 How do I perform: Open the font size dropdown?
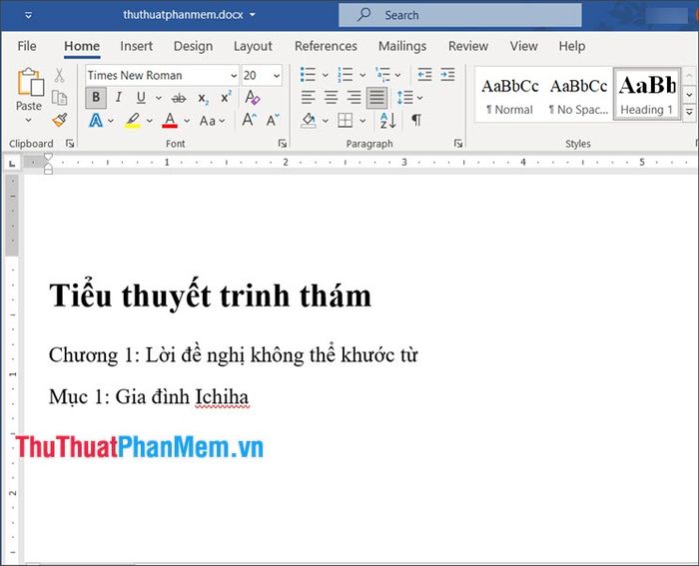coord(277,75)
